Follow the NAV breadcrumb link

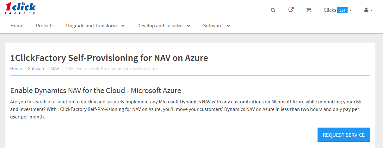[55, 69]
